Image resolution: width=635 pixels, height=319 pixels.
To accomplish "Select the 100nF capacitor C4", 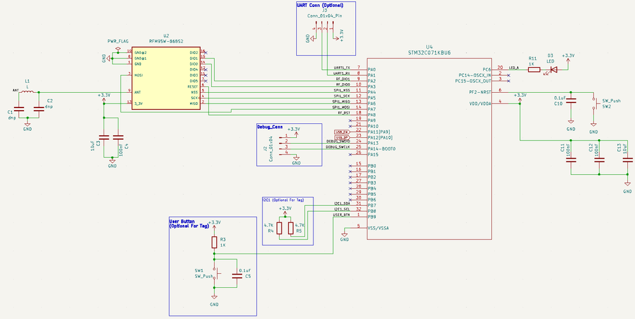I will pos(118,137).
